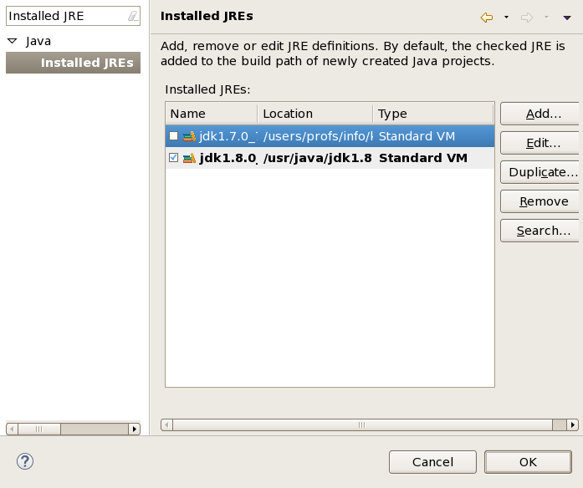This screenshot has width=583, height=488.
Task: Sort by the Name column header
Action: [x=211, y=114]
